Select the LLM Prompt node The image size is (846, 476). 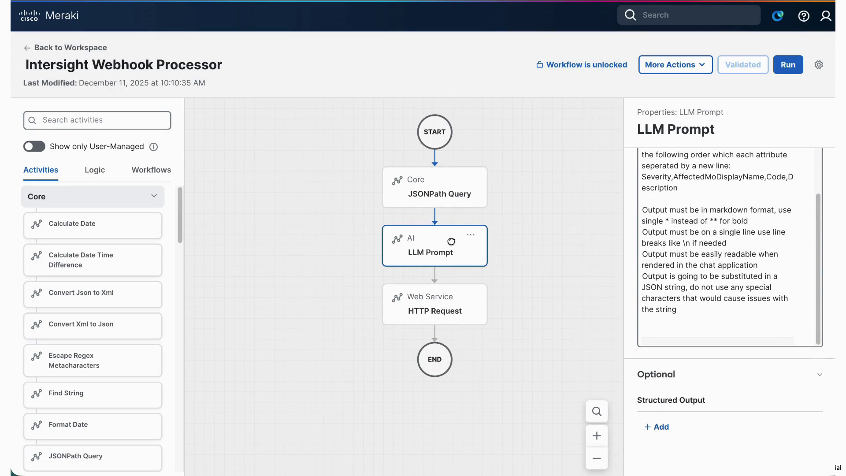(x=434, y=246)
